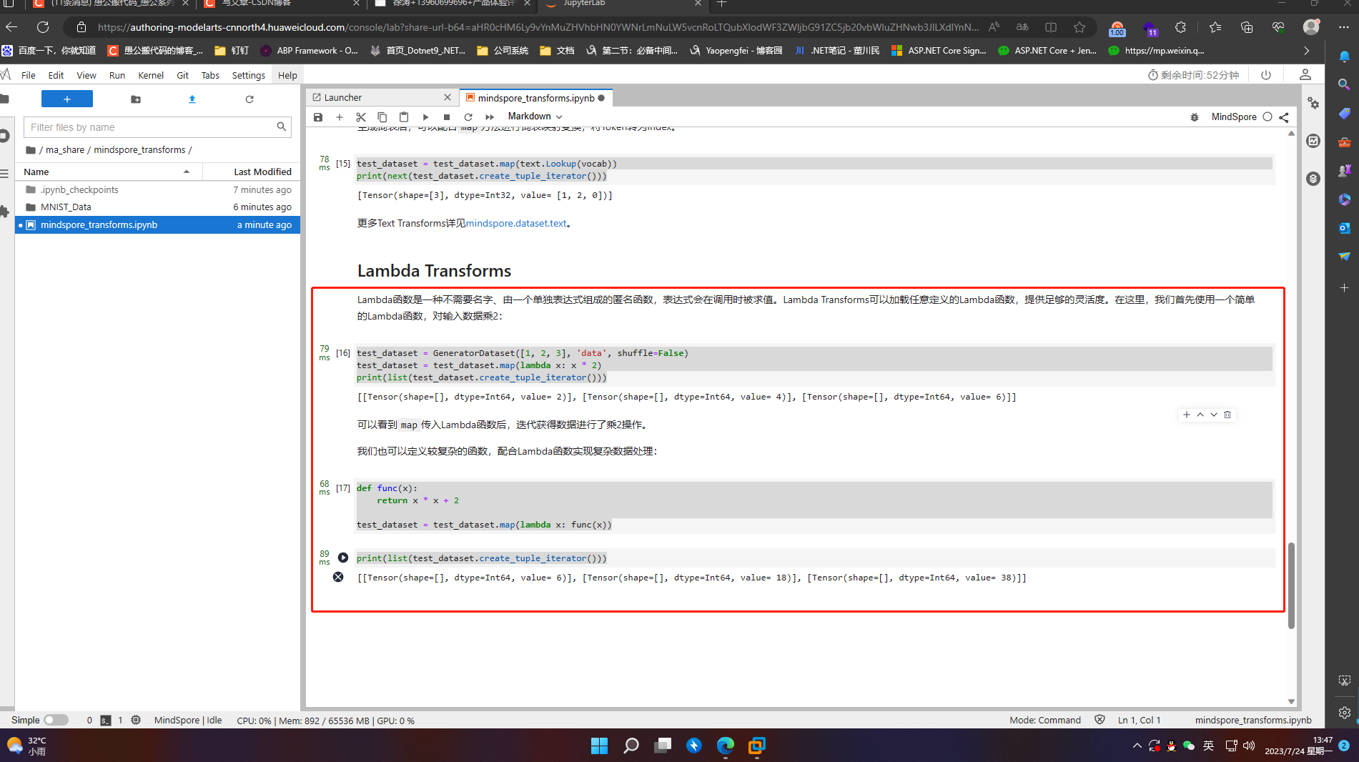Restart kernel and run all cells
The height and width of the screenshot is (762, 1359).
tap(490, 117)
